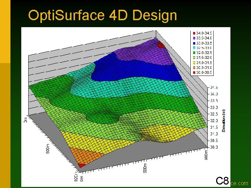Select legend label 33.0-33.5

(204, 43)
